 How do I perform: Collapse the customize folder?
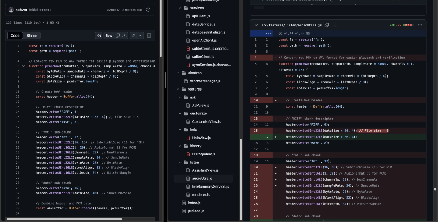tap(180, 114)
